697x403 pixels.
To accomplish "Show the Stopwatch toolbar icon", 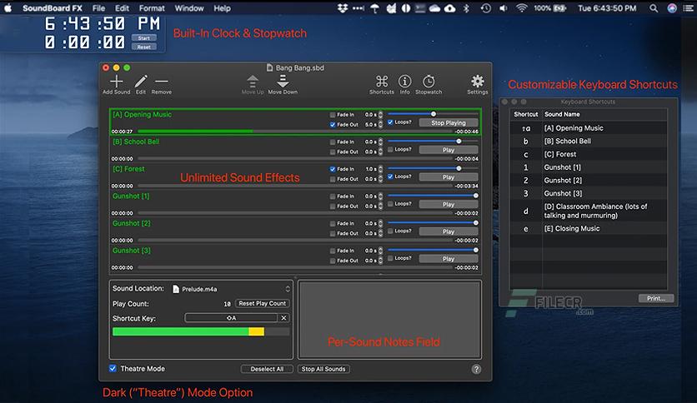I will coord(429,82).
